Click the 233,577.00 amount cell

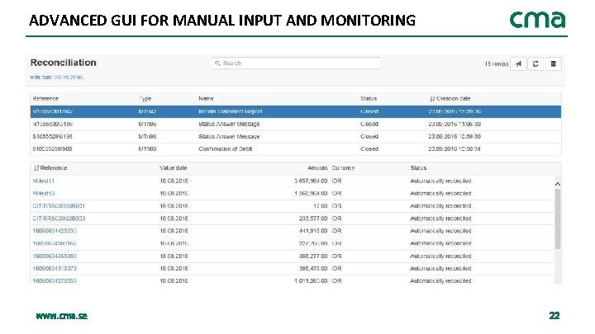313,219
